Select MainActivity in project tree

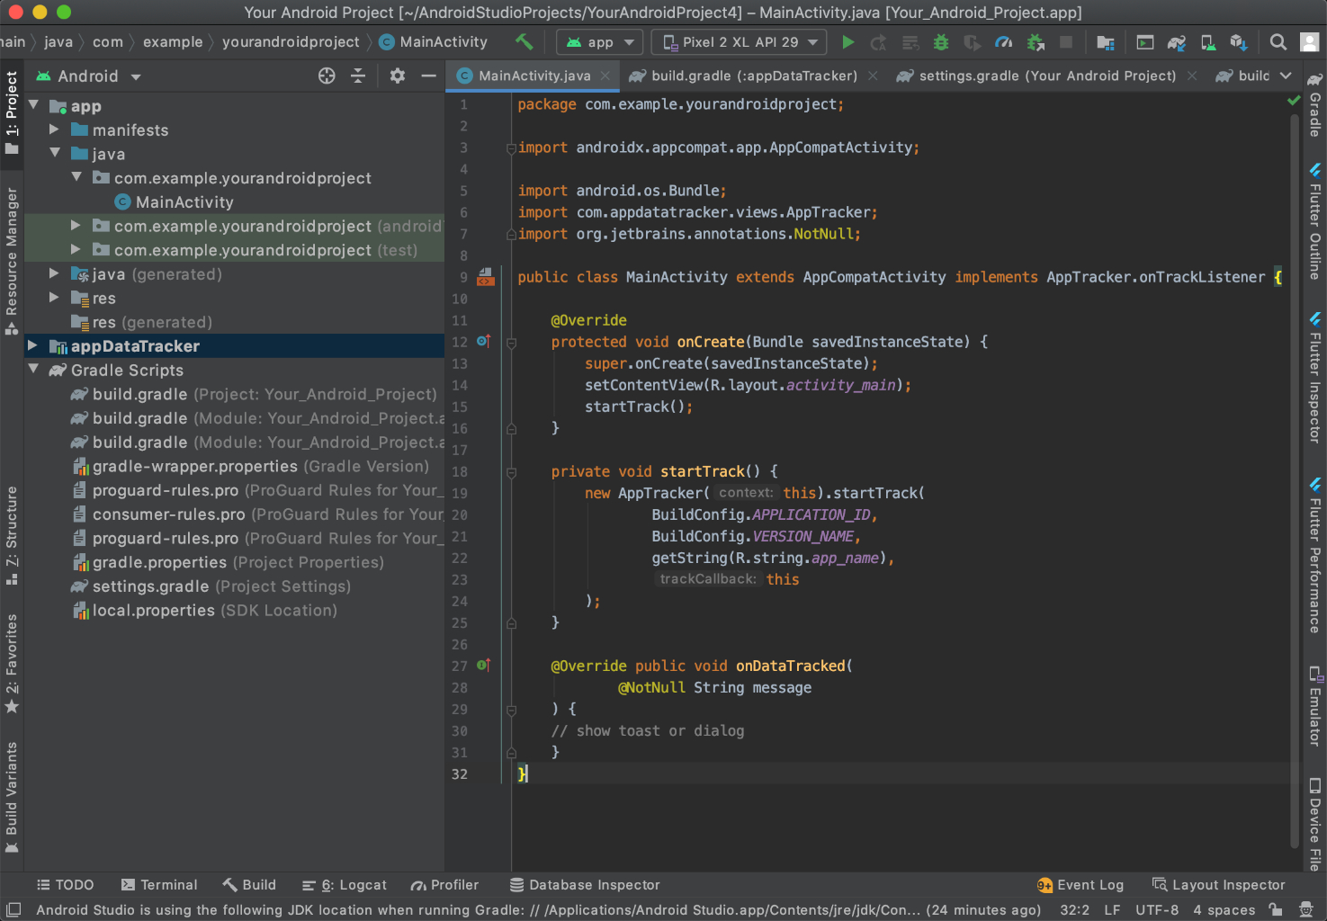175,202
